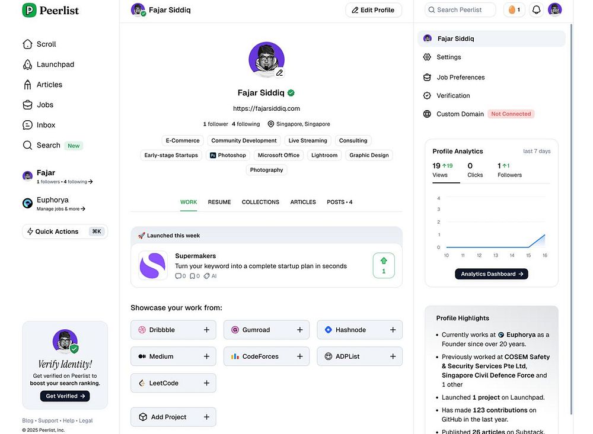Screen dimensions: 593x434
Task: Switch to the WORK tab
Action: (x=189, y=202)
